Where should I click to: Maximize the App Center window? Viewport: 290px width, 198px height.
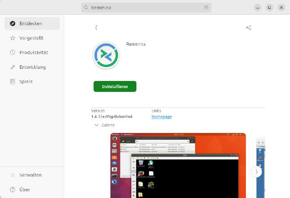click(269, 8)
